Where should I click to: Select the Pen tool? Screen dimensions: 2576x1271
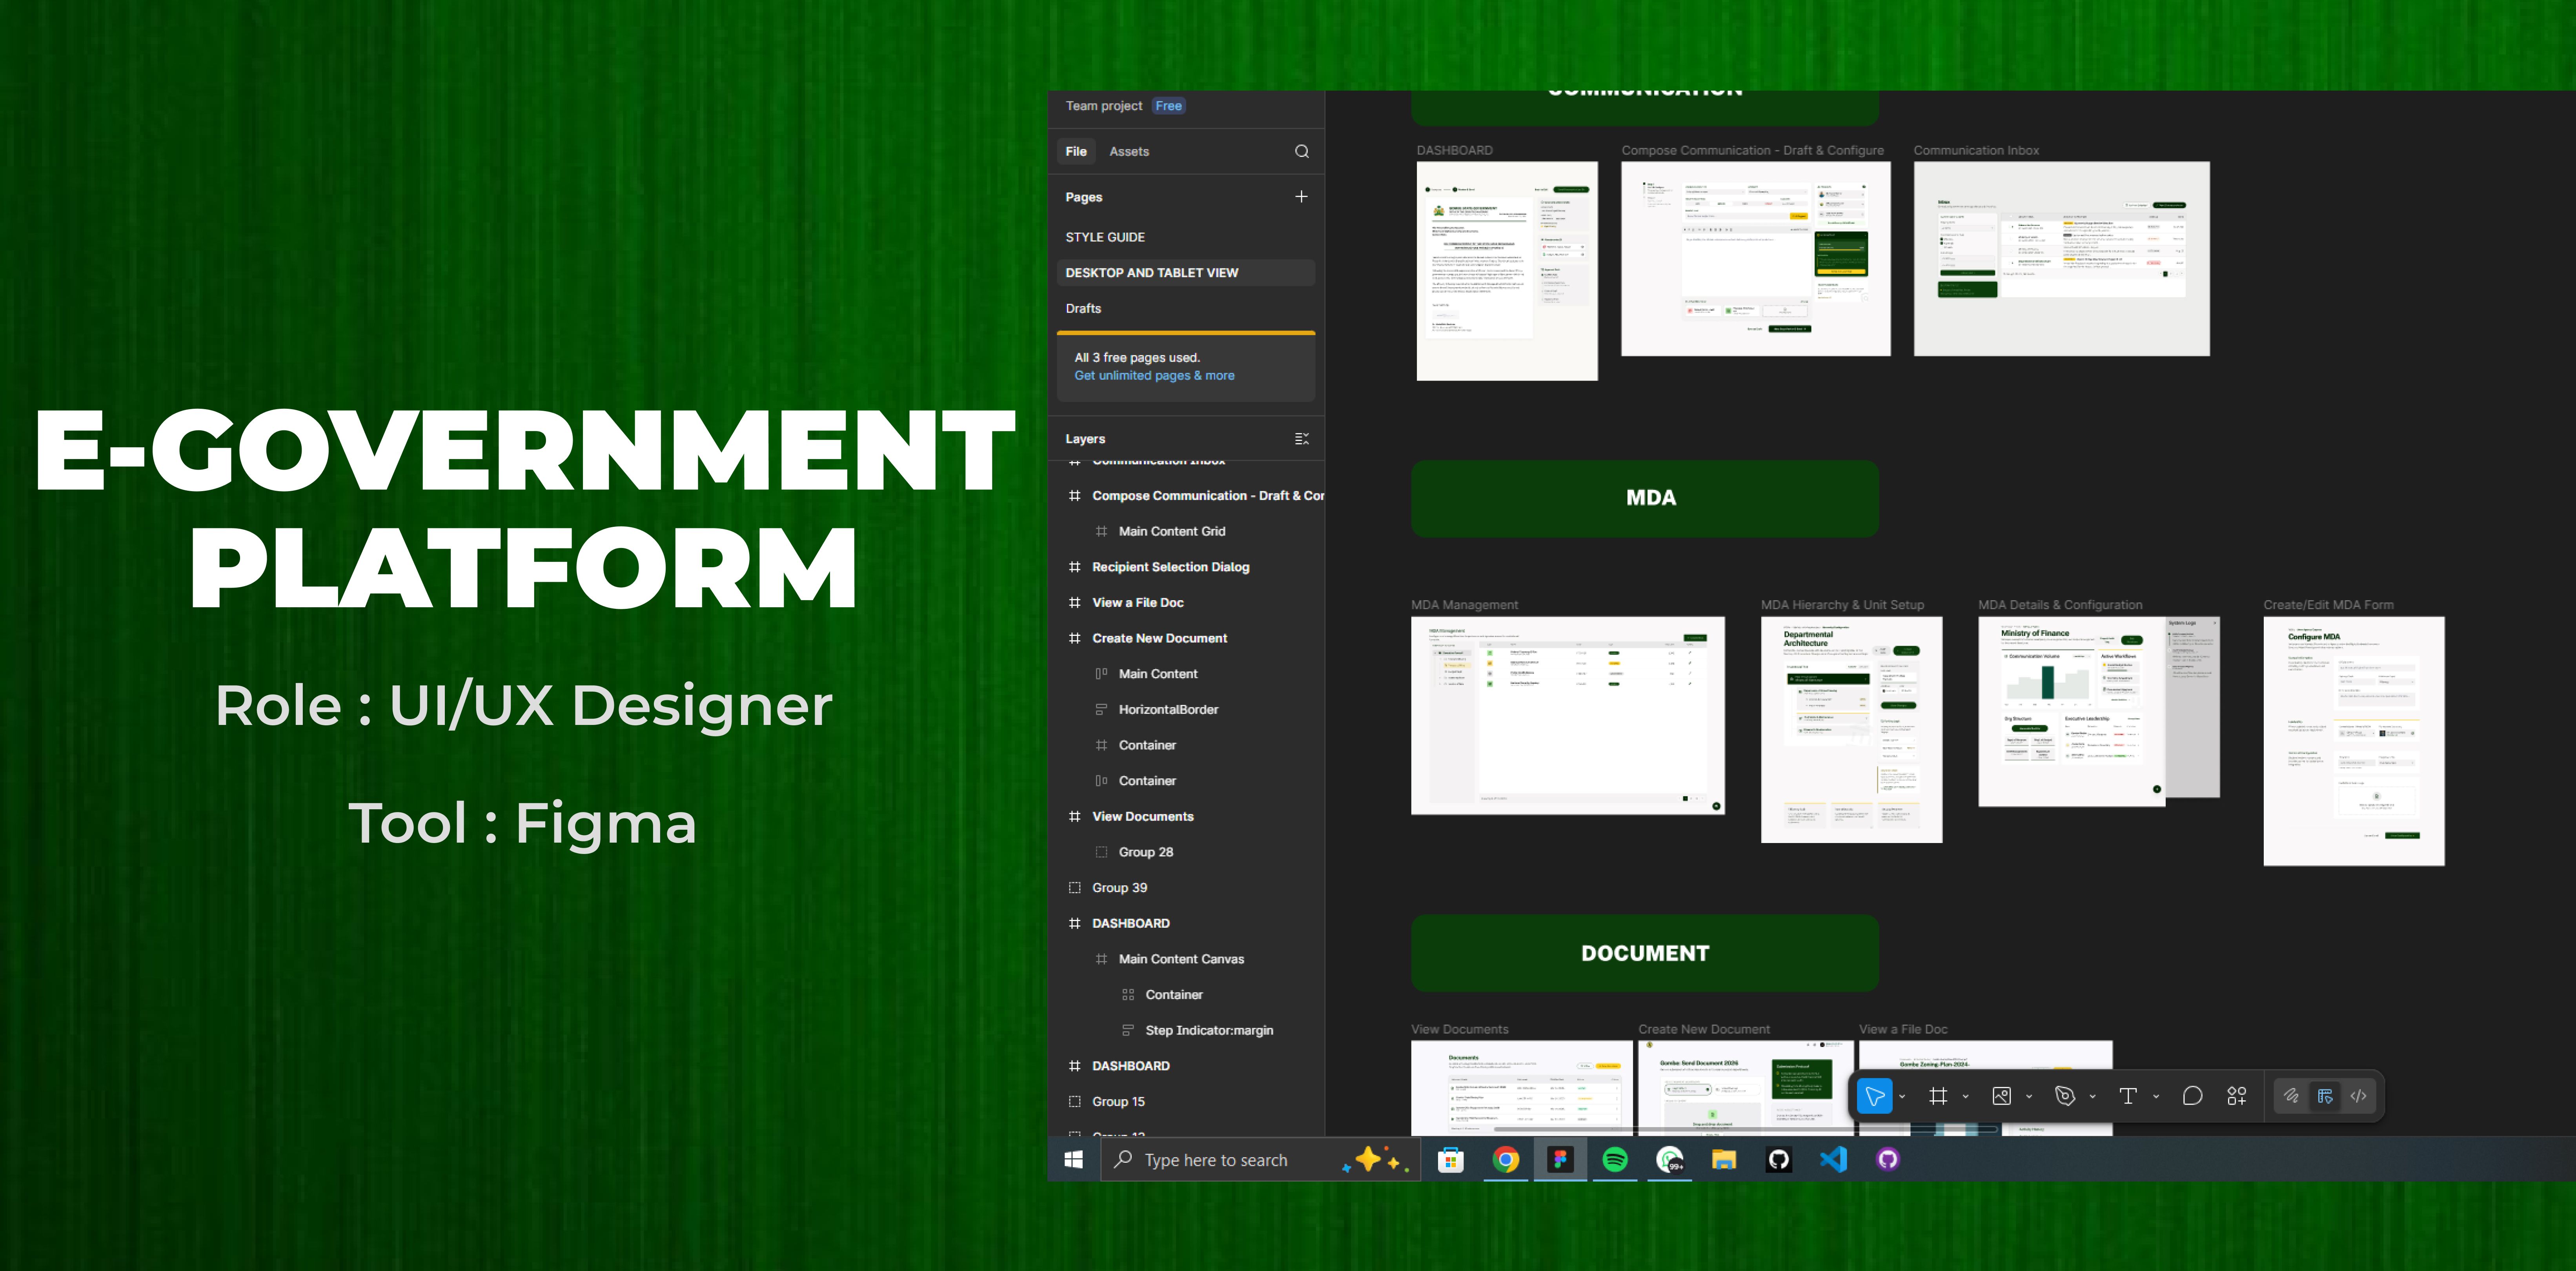point(2064,1096)
